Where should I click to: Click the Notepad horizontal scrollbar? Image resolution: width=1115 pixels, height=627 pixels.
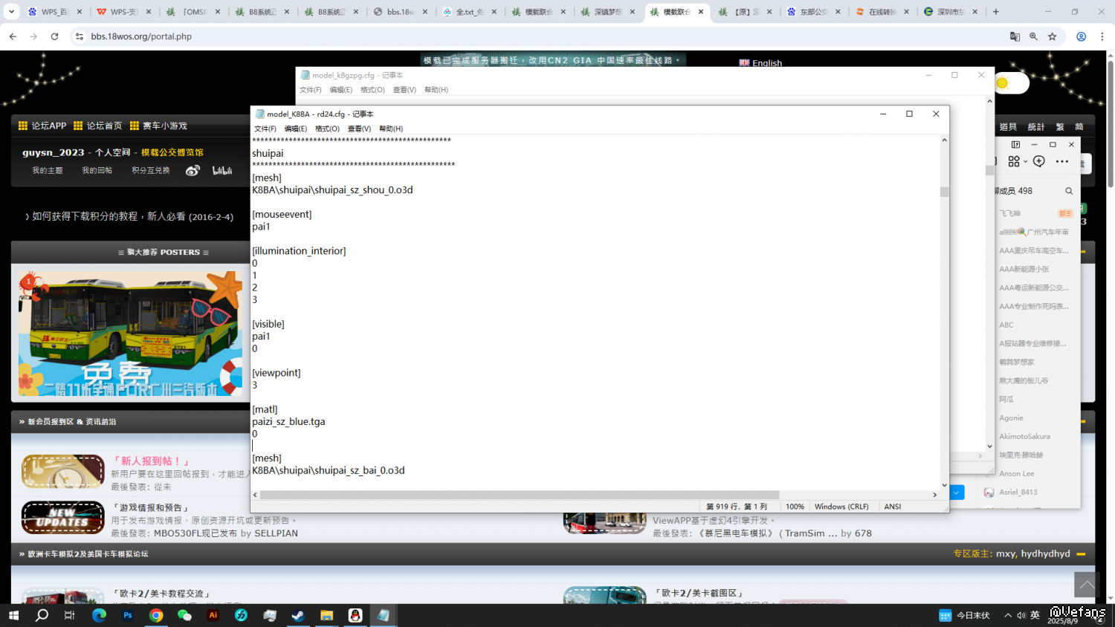pos(519,495)
